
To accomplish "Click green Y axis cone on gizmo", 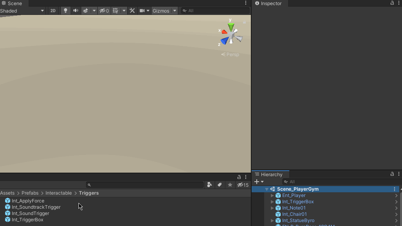I will point(231,27).
